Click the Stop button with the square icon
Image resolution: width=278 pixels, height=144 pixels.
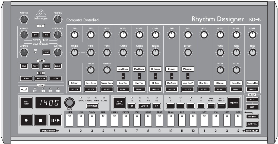pos(41,120)
